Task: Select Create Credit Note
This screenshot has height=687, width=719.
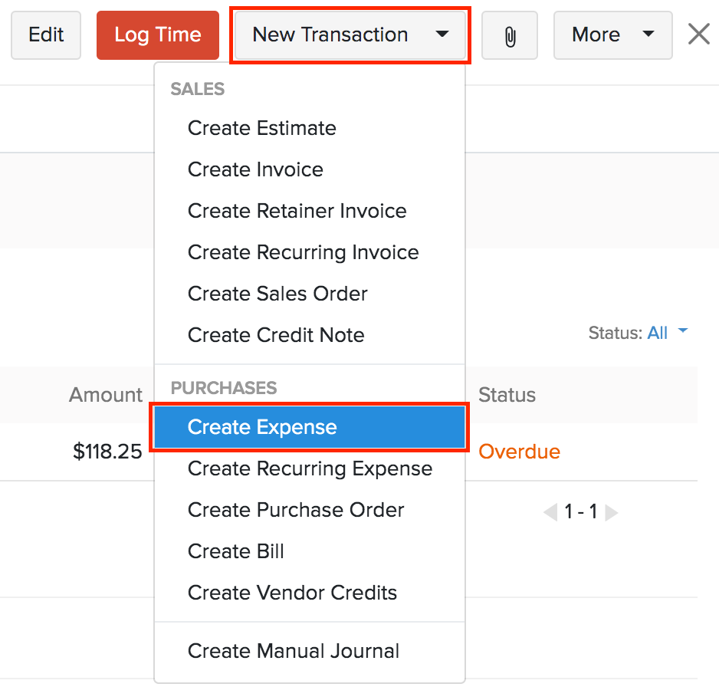Action: tap(276, 335)
